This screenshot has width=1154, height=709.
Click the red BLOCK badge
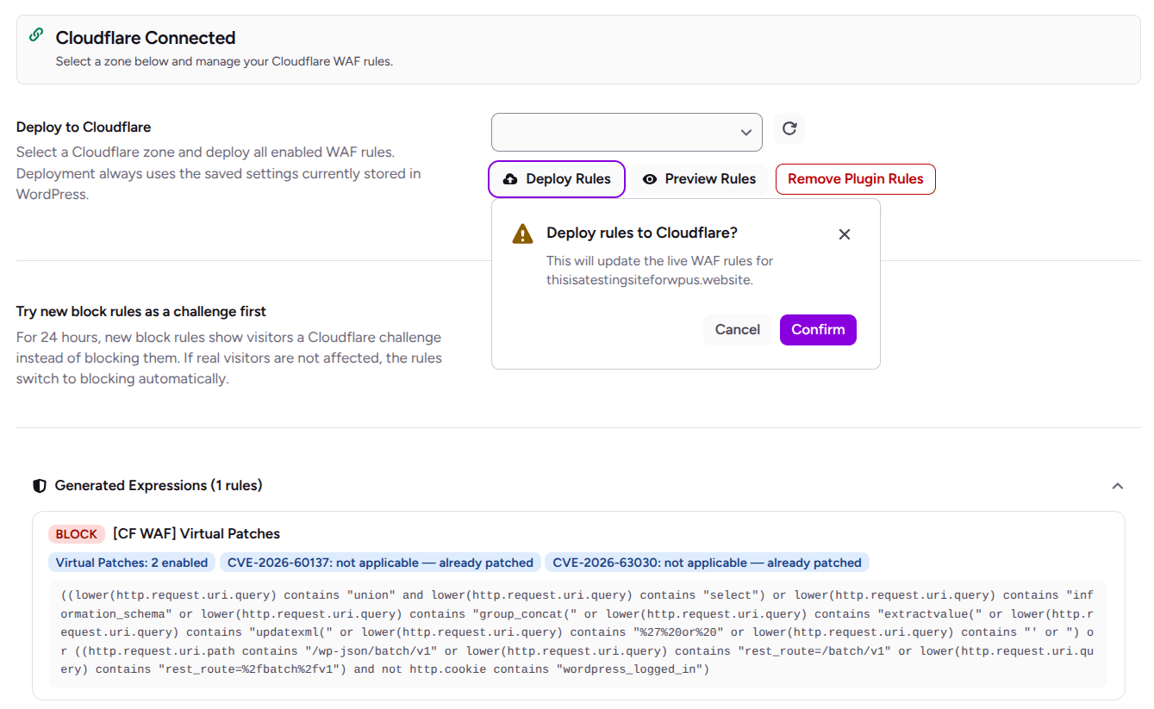click(x=77, y=534)
